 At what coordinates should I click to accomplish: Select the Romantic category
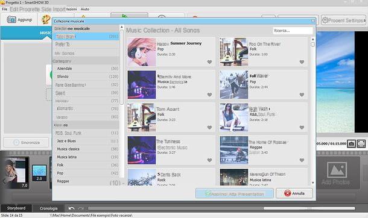click(x=86, y=108)
